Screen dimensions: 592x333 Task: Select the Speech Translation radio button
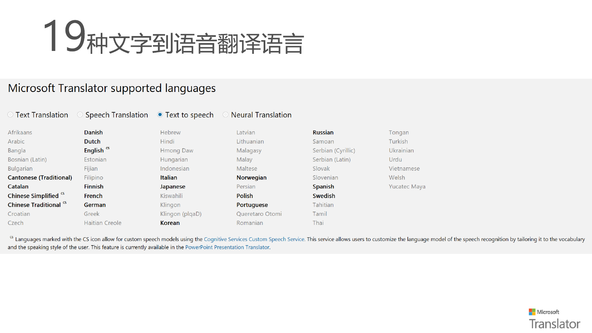point(80,115)
